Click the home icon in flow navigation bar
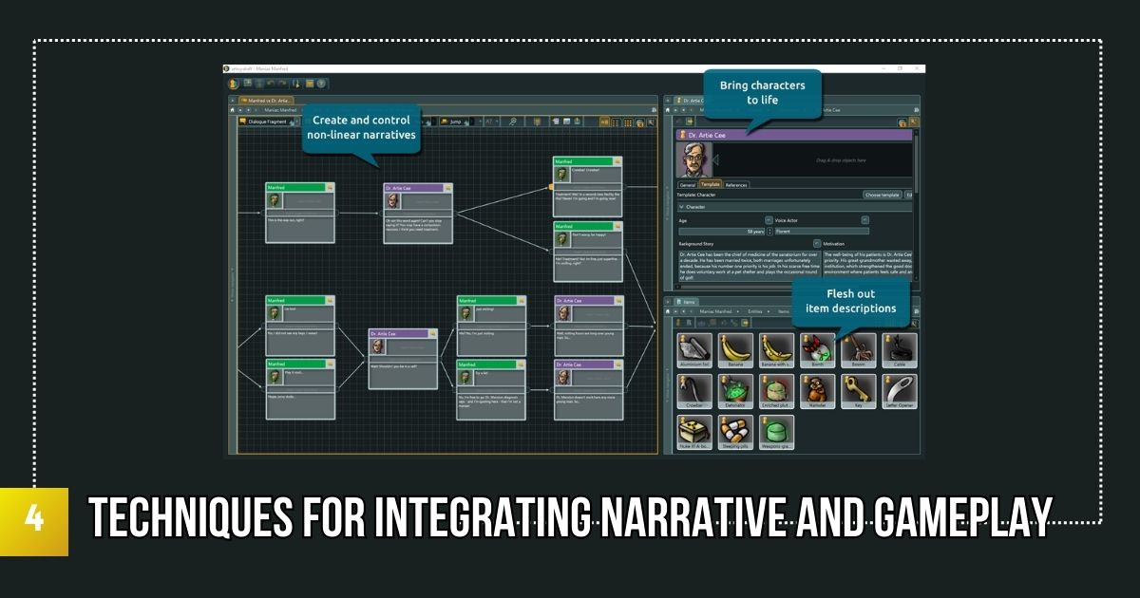The height and width of the screenshot is (598, 1140). (234, 110)
